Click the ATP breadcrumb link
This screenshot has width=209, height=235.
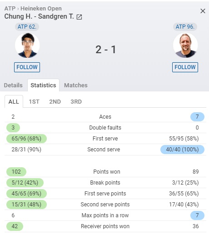pyautogui.click(x=10, y=9)
